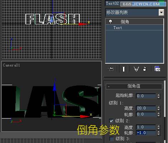Click the Camera01 viewport label
168x143 pixels.
(x=11, y=65)
